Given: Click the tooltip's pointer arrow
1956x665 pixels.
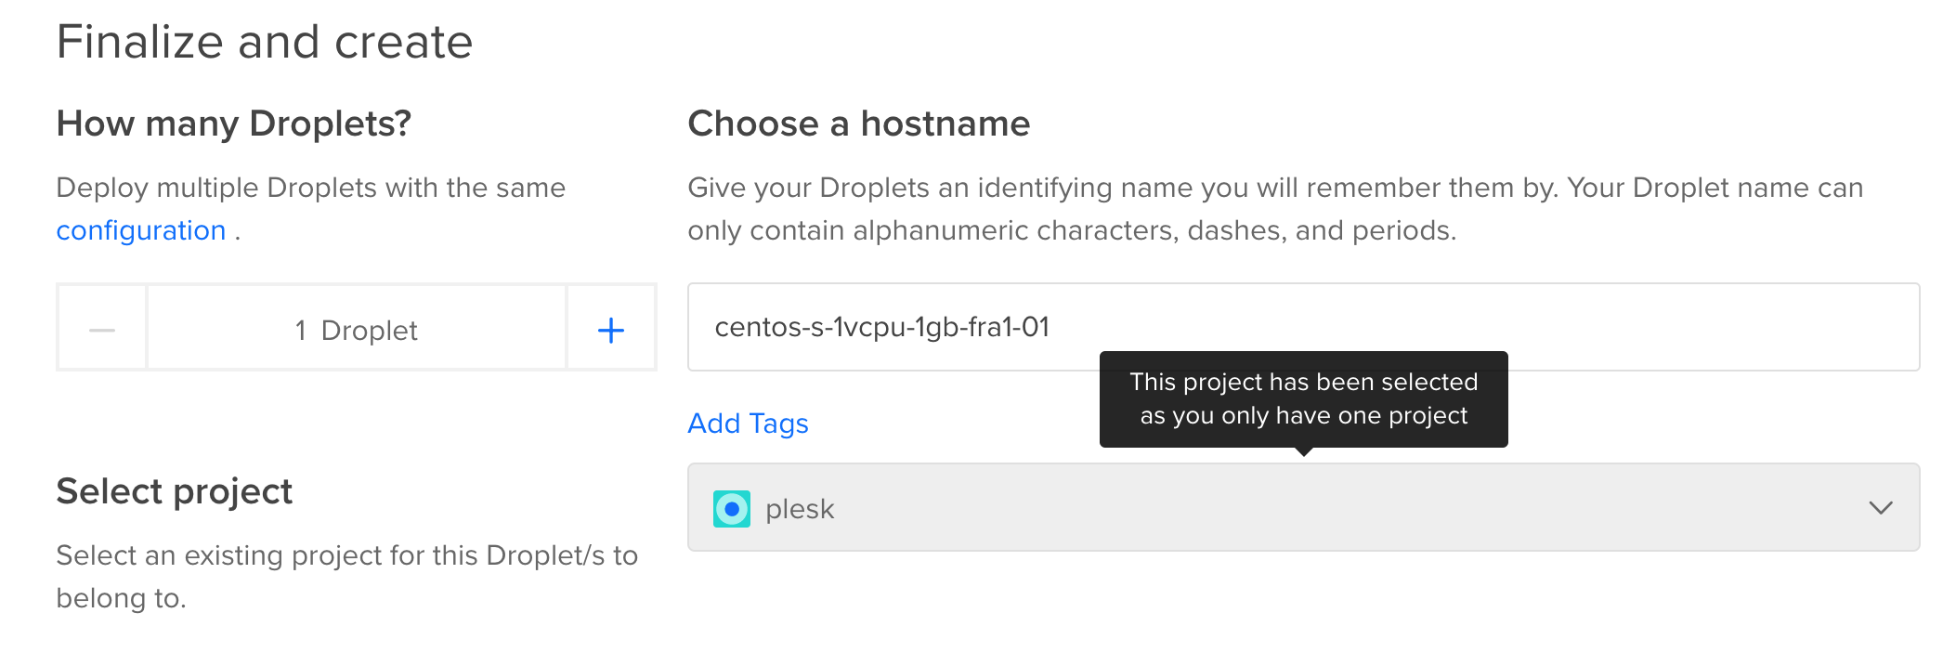Looking at the screenshot, I should pyautogui.click(x=1304, y=451).
